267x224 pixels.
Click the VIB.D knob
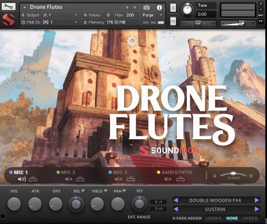click(x=97, y=204)
